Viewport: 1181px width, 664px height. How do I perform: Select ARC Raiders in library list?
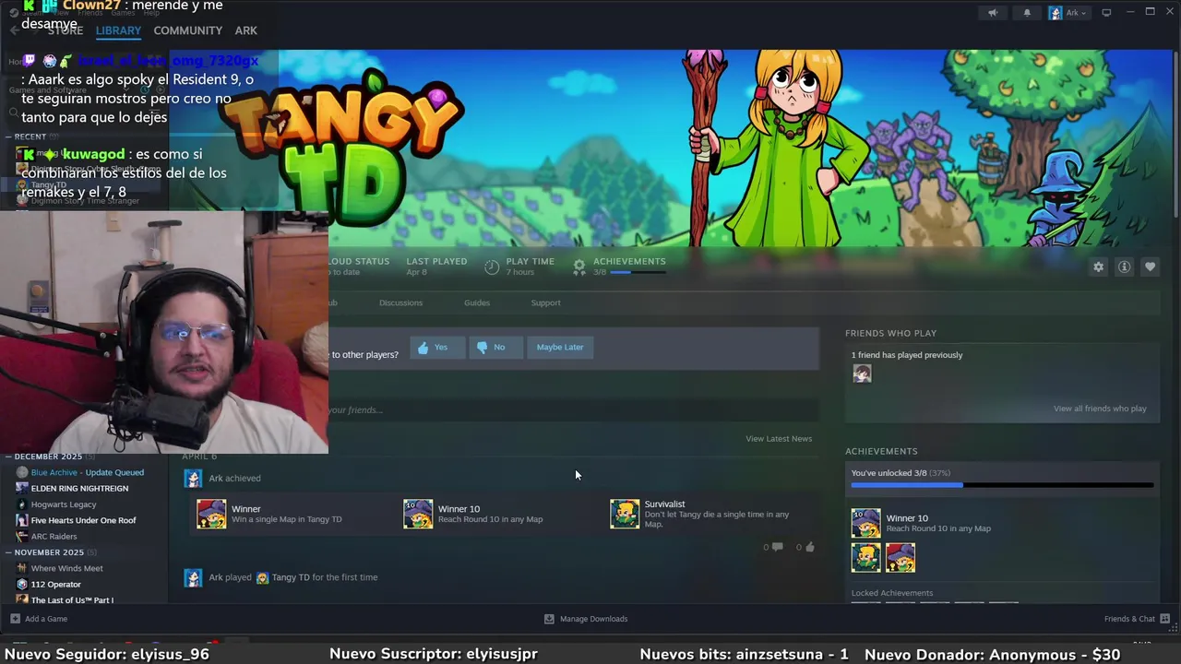(x=54, y=536)
